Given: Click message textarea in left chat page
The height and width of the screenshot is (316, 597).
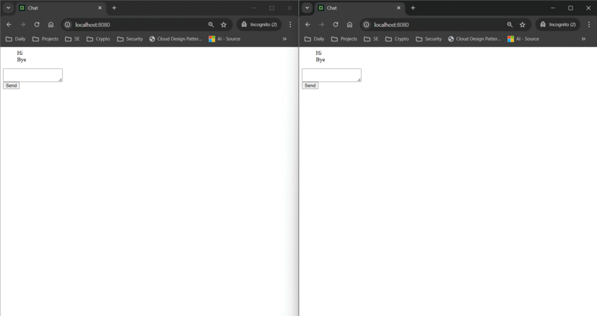Looking at the screenshot, I should click(x=33, y=75).
